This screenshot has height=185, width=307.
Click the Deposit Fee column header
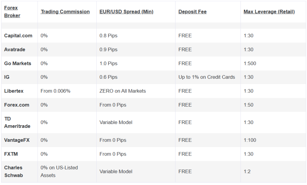192,12
